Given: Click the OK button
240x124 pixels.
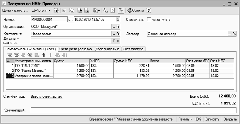Looking at the screenshot, I should click(x=198, y=119).
